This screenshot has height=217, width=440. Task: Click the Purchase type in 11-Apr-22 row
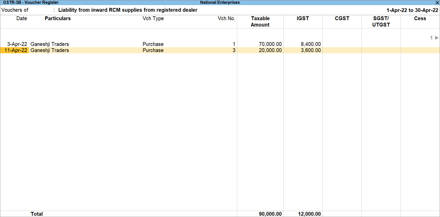(x=153, y=50)
